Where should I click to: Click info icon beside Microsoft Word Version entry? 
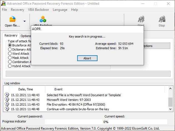[7, 100]
